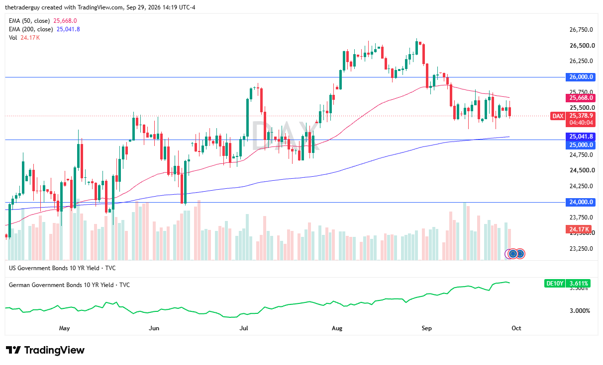Click the Jun label on the time axis
This screenshot has height=365, width=603.
pos(154,328)
